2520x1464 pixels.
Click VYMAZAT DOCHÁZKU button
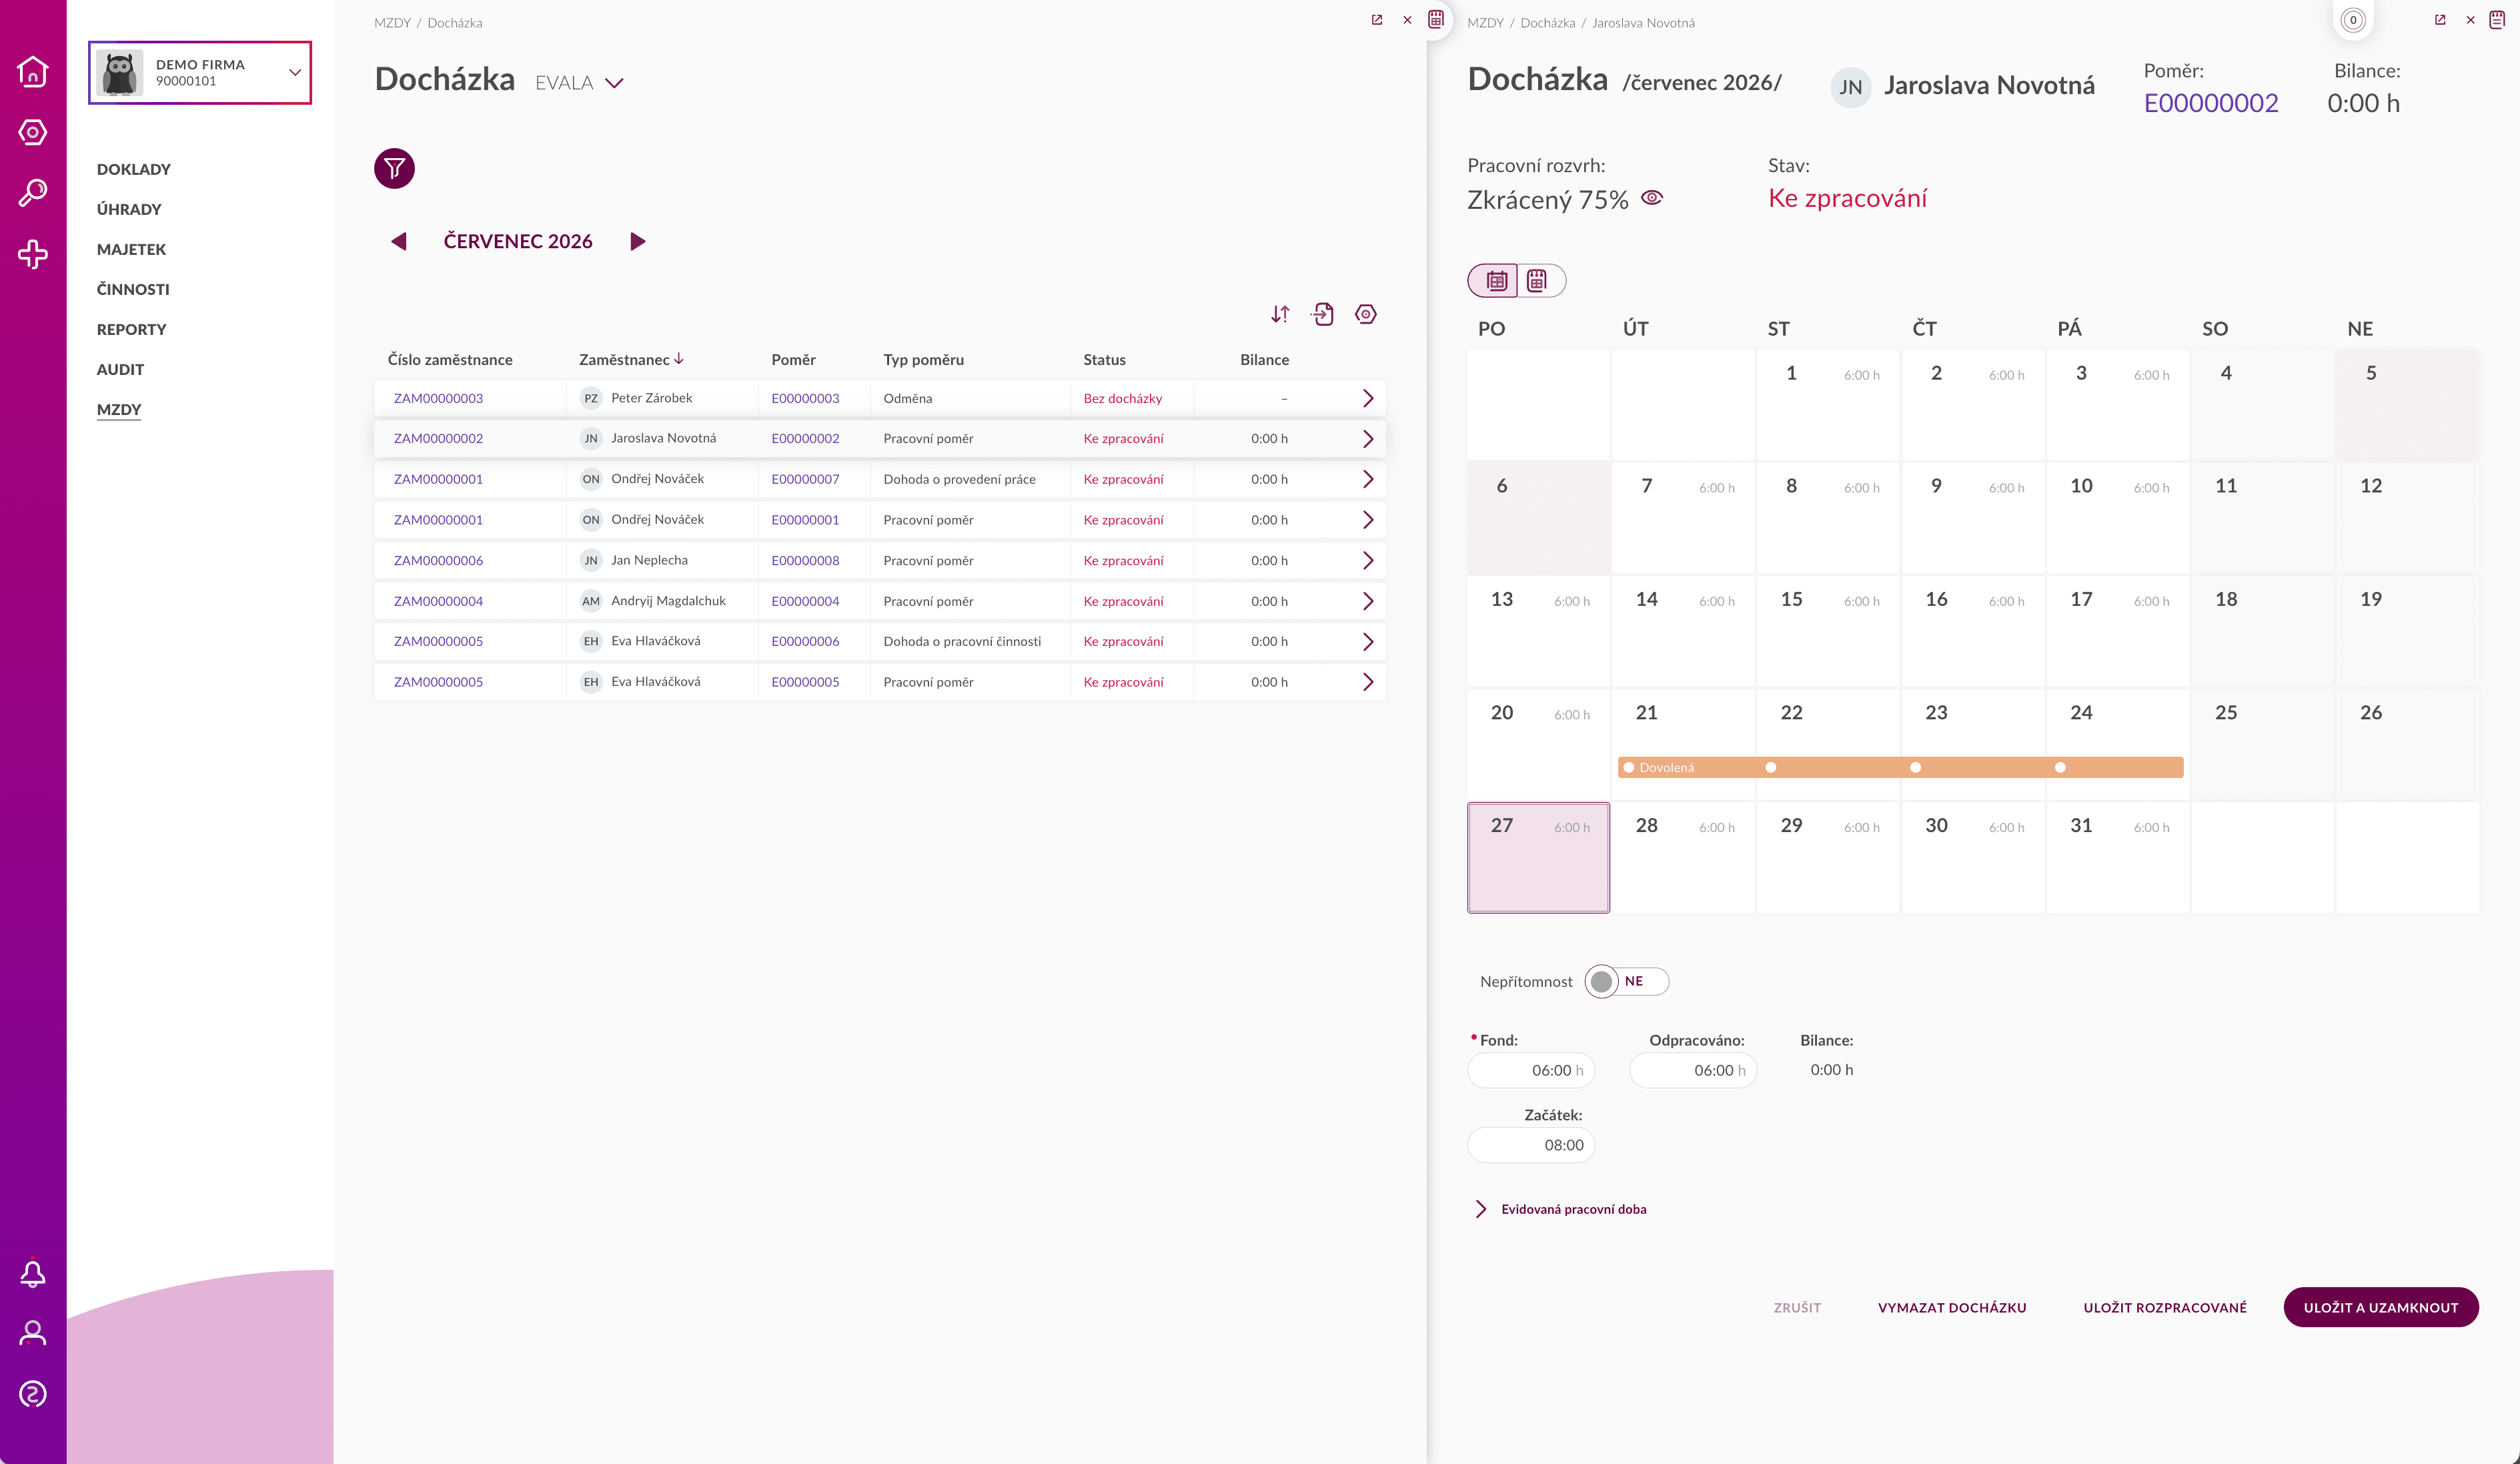click(x=1952, y=1307)
